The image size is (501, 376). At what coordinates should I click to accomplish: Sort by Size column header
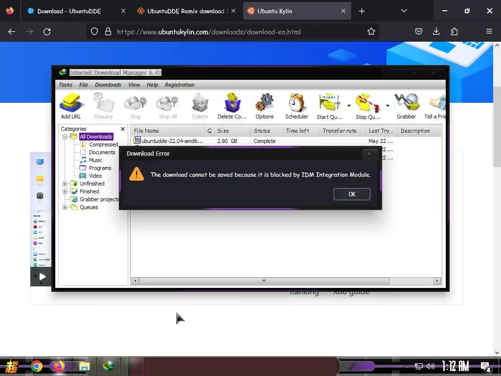pos(232,131)
